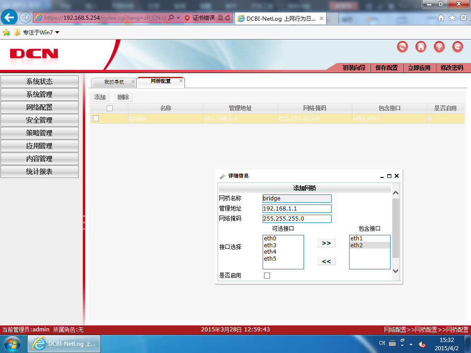Click the red help question-mark icon
Viewport: 471px width, 353px height.
(x=439, y=47)
